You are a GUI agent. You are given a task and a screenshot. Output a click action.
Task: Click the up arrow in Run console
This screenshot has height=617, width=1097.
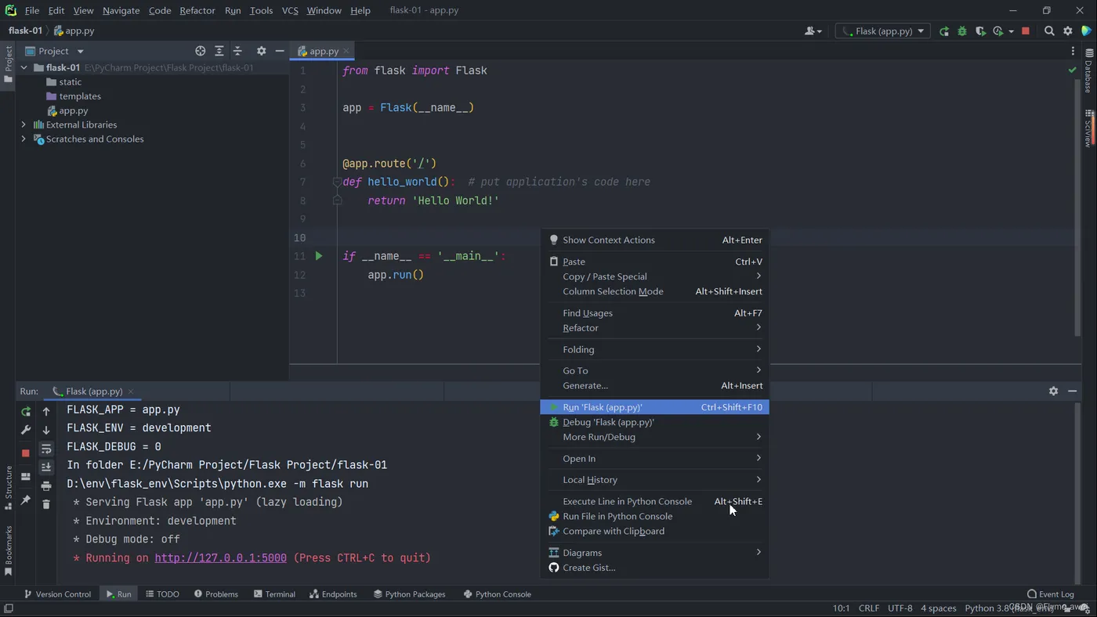click(46, 412)
